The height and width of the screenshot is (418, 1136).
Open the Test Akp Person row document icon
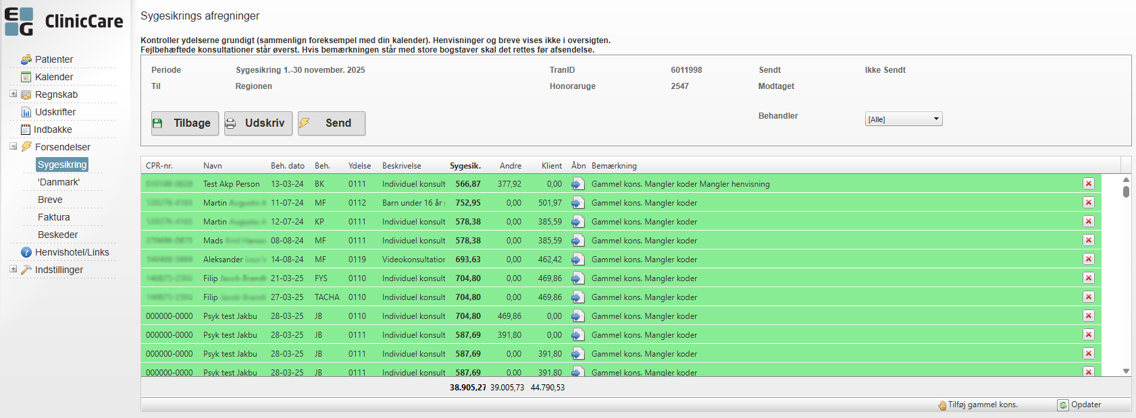pos(577,183)
